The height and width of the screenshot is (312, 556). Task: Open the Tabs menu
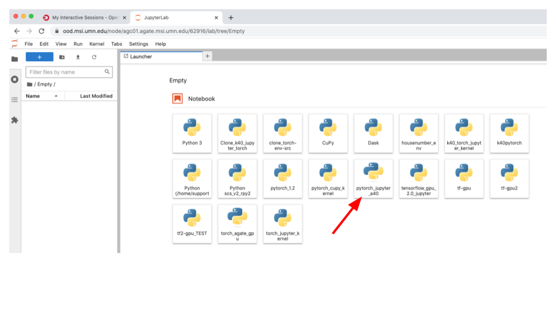[116, 44]
